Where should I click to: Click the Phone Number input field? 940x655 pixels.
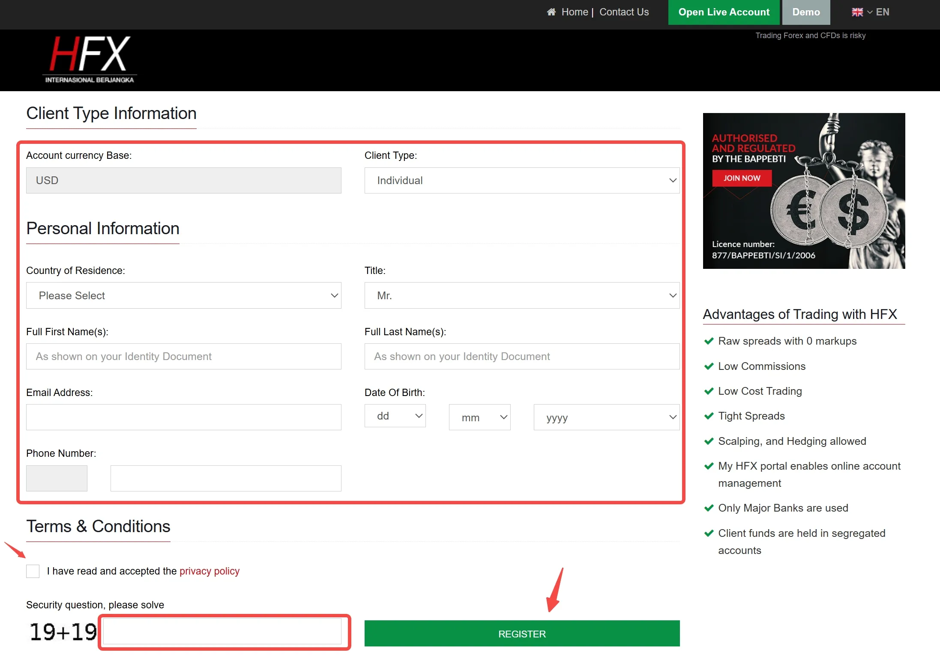pos(226,478)
